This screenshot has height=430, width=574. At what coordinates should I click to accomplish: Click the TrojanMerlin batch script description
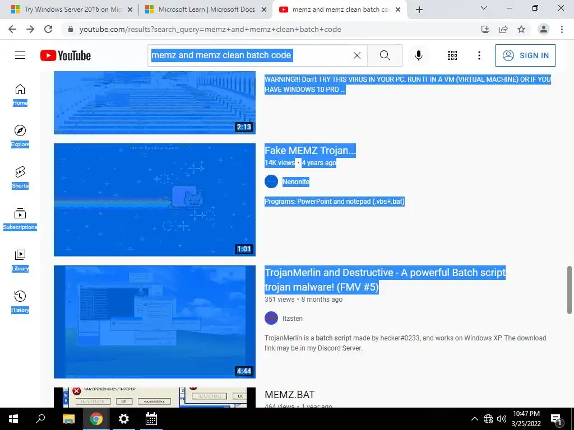[x=405, y=343]
